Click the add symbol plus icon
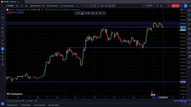191x107 pixels. click(x=17, y=6)
